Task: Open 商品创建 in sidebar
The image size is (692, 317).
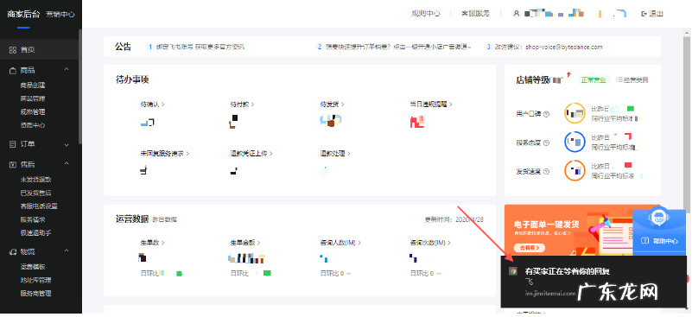Action: tap(33, 86)
